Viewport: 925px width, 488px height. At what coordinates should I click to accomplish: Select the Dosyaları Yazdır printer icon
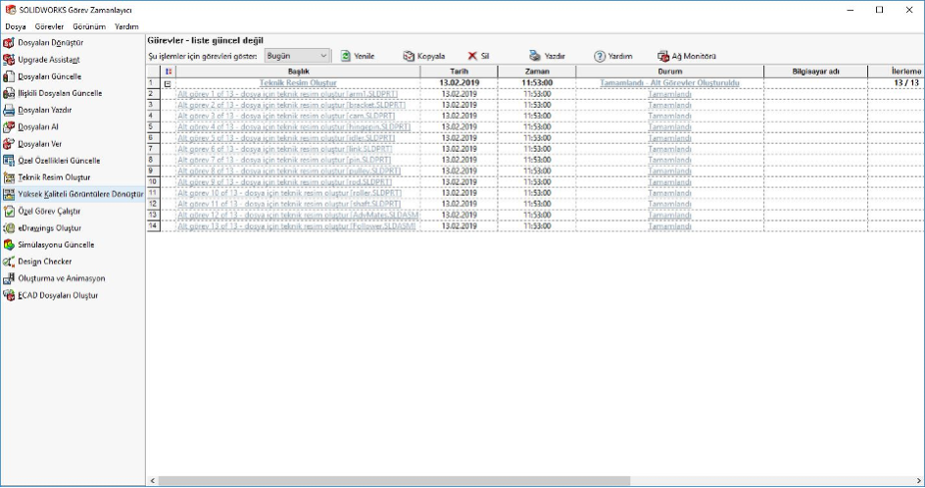(9, 110)
